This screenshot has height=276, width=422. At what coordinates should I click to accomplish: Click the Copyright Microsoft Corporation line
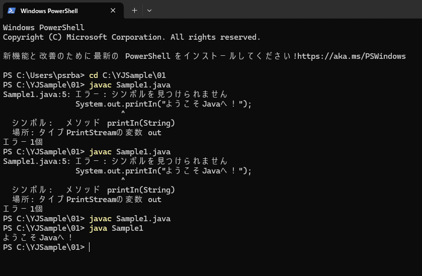point(132,37)
